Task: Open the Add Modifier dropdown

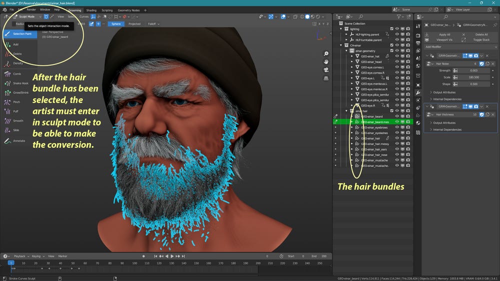Action: tap(461, 47)
